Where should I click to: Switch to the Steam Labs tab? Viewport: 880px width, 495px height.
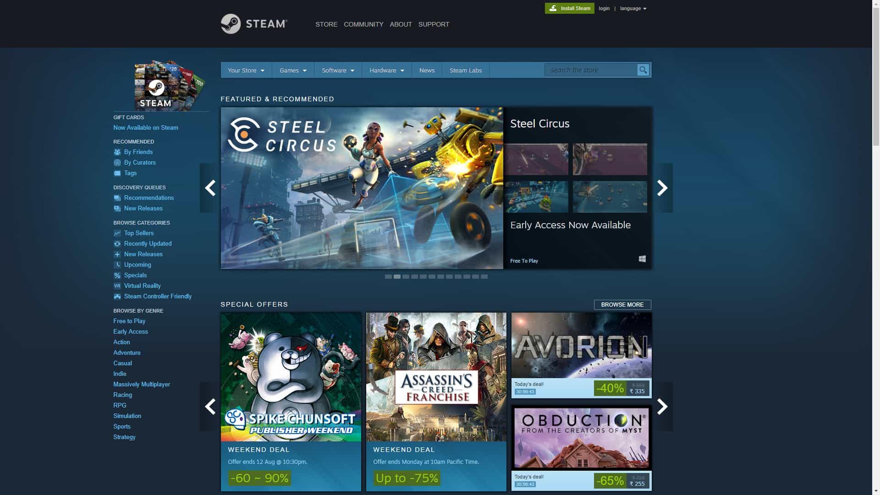(x=465, y=71)
